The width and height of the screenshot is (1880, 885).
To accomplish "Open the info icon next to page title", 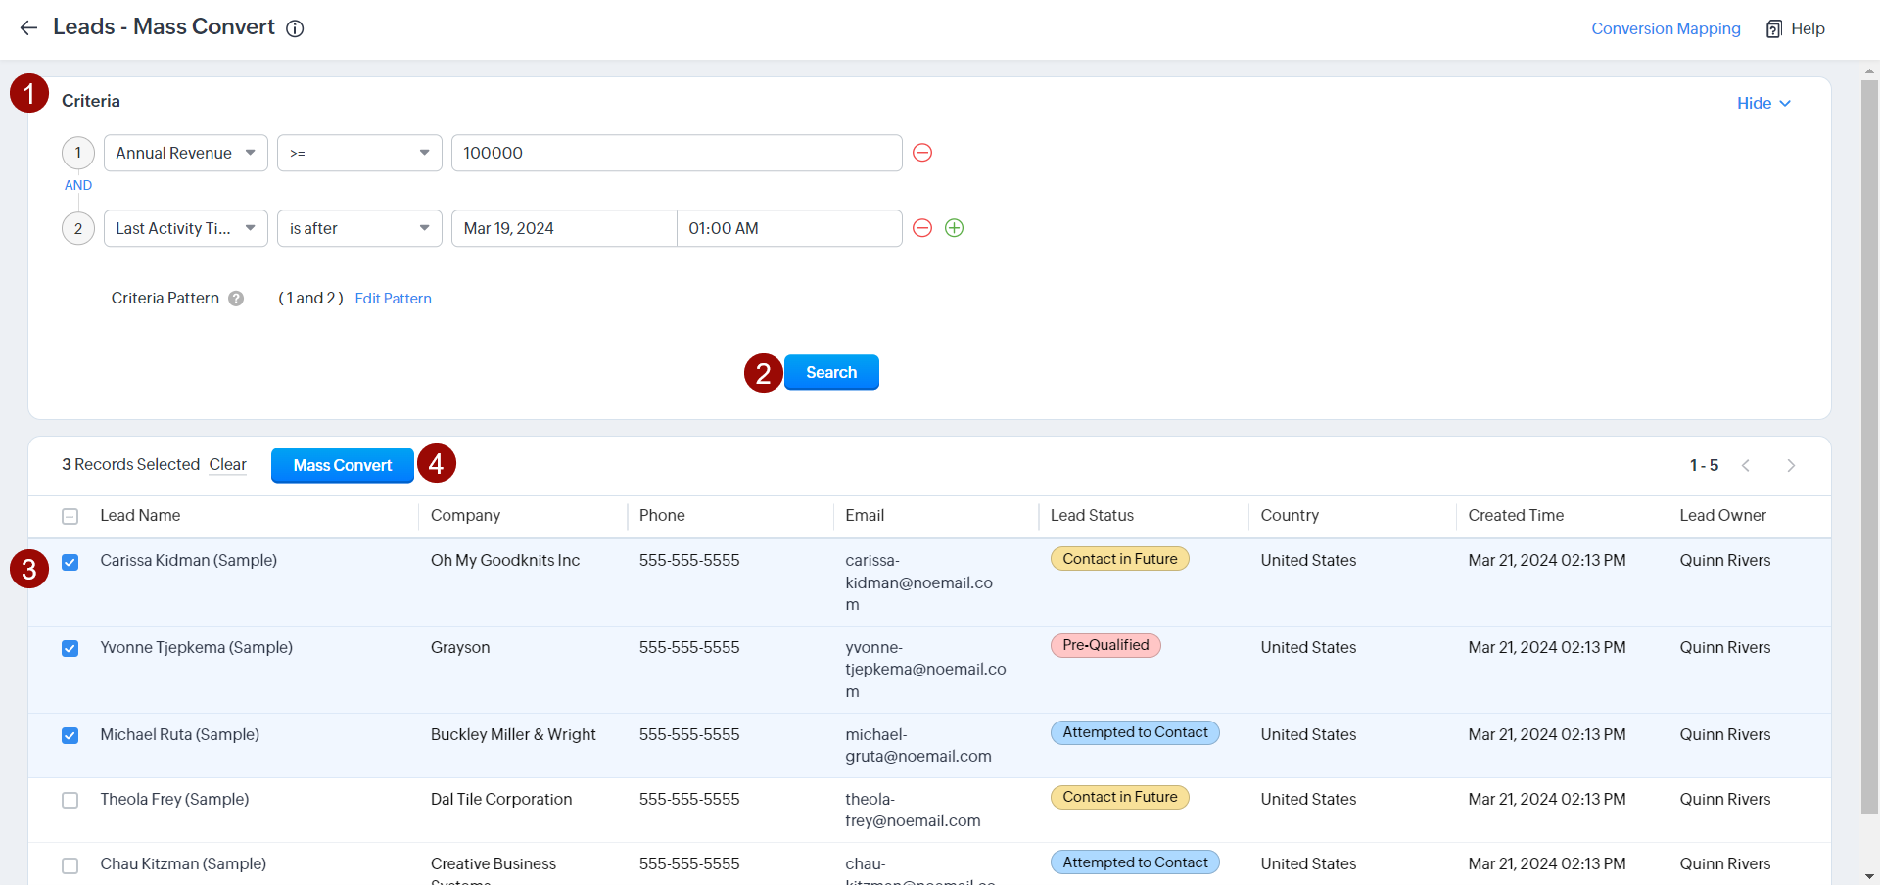I will pyautogui.click(x=295, y=29).
